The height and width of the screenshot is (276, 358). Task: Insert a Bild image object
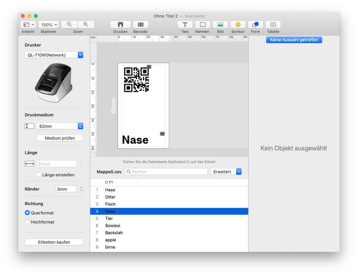(220, 25)
